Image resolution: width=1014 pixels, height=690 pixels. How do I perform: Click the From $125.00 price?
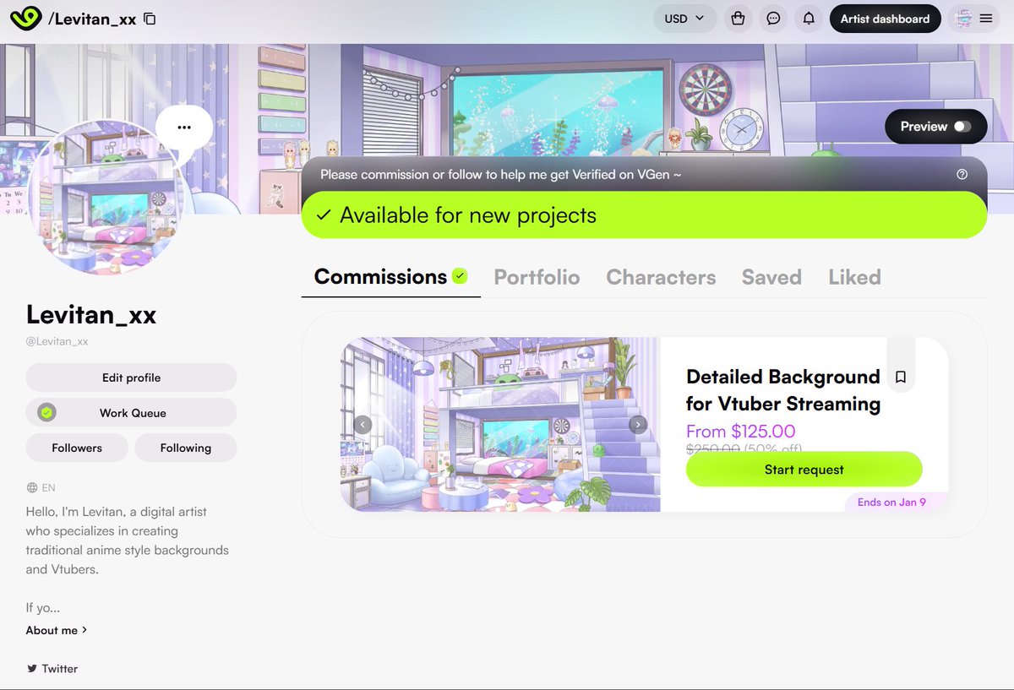pyautogui.click(x=740, y=431)
